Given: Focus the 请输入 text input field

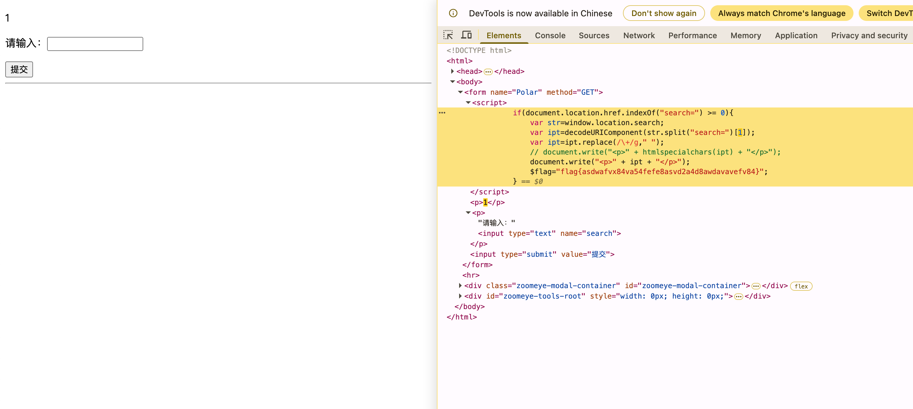Looking at the screenshot, I should click(95, 44).
